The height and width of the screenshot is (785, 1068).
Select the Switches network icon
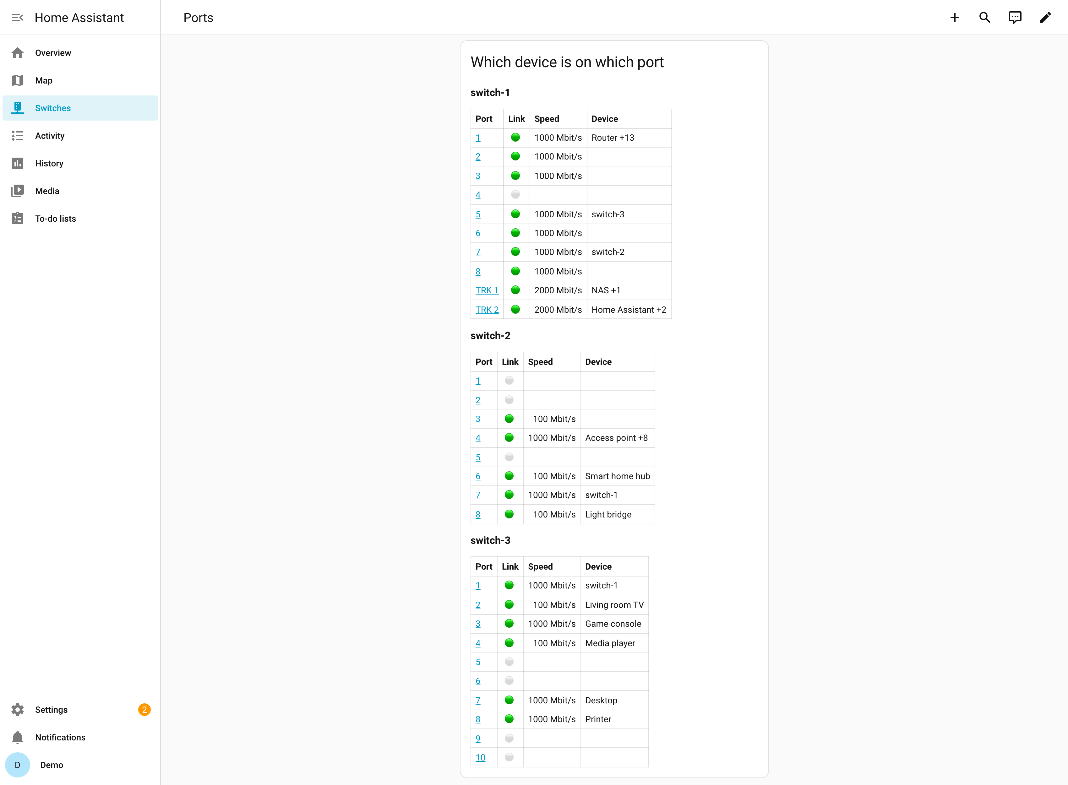[18, 108]
